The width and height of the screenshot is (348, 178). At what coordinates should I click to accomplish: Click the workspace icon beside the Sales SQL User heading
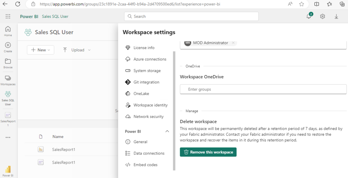point(28,32)
